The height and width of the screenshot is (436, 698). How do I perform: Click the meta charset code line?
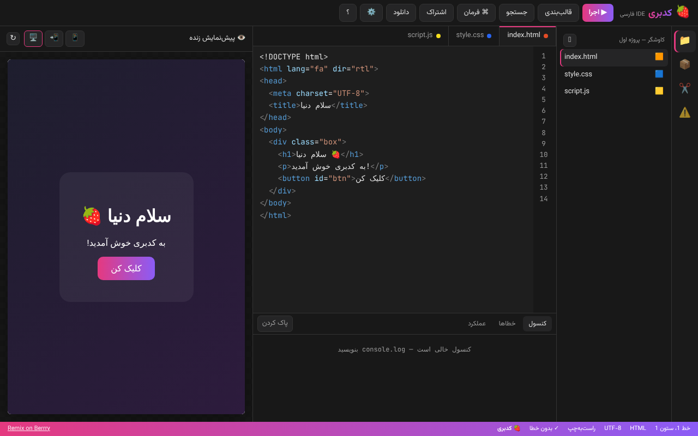pyautogui.click(x=319, y=93)
